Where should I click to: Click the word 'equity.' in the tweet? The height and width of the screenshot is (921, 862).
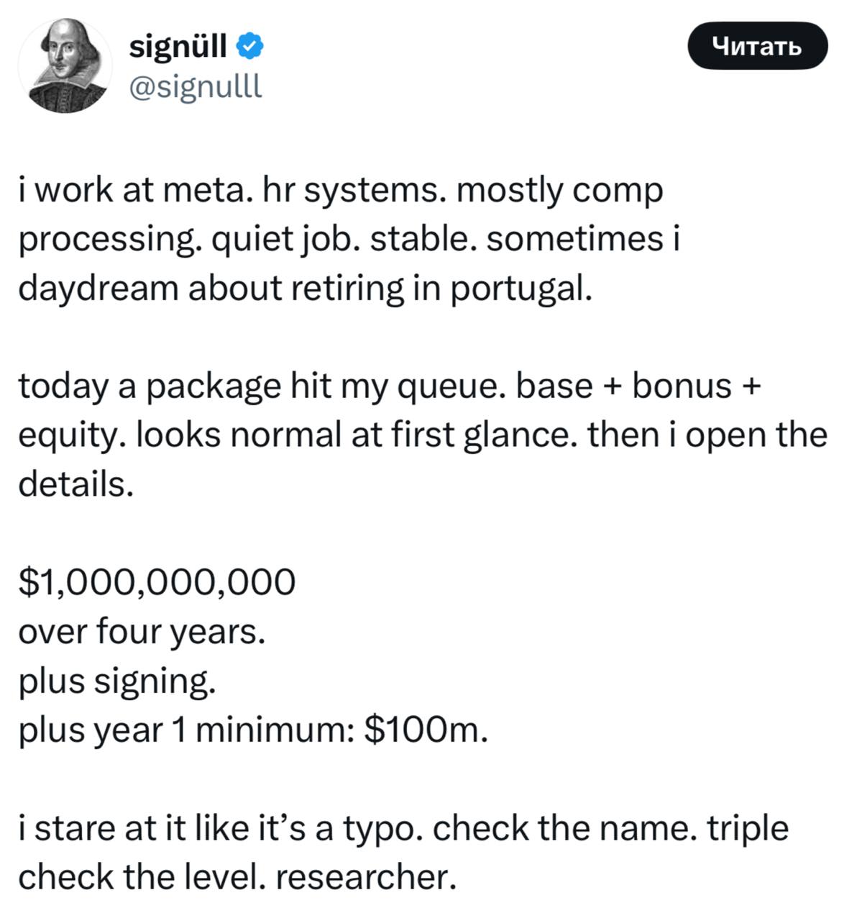[x=70, y=436]
